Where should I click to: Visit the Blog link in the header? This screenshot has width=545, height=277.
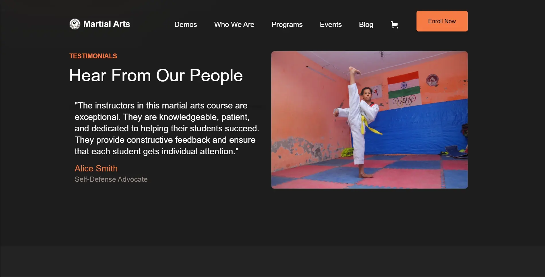(366, 25)
